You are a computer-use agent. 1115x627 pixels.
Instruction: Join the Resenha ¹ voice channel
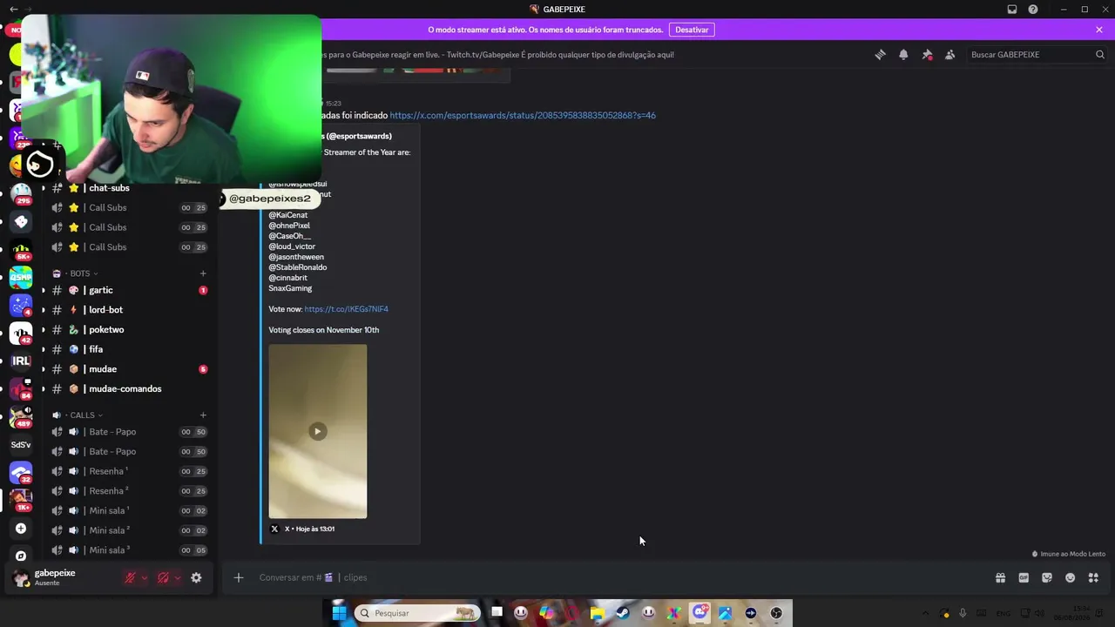pyautogui.click(x=131, y=471)
